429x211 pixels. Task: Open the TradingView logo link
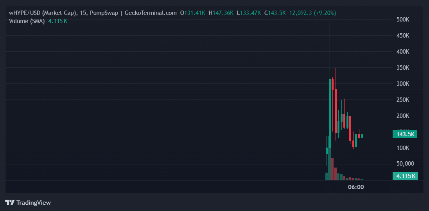click(28, 203)
